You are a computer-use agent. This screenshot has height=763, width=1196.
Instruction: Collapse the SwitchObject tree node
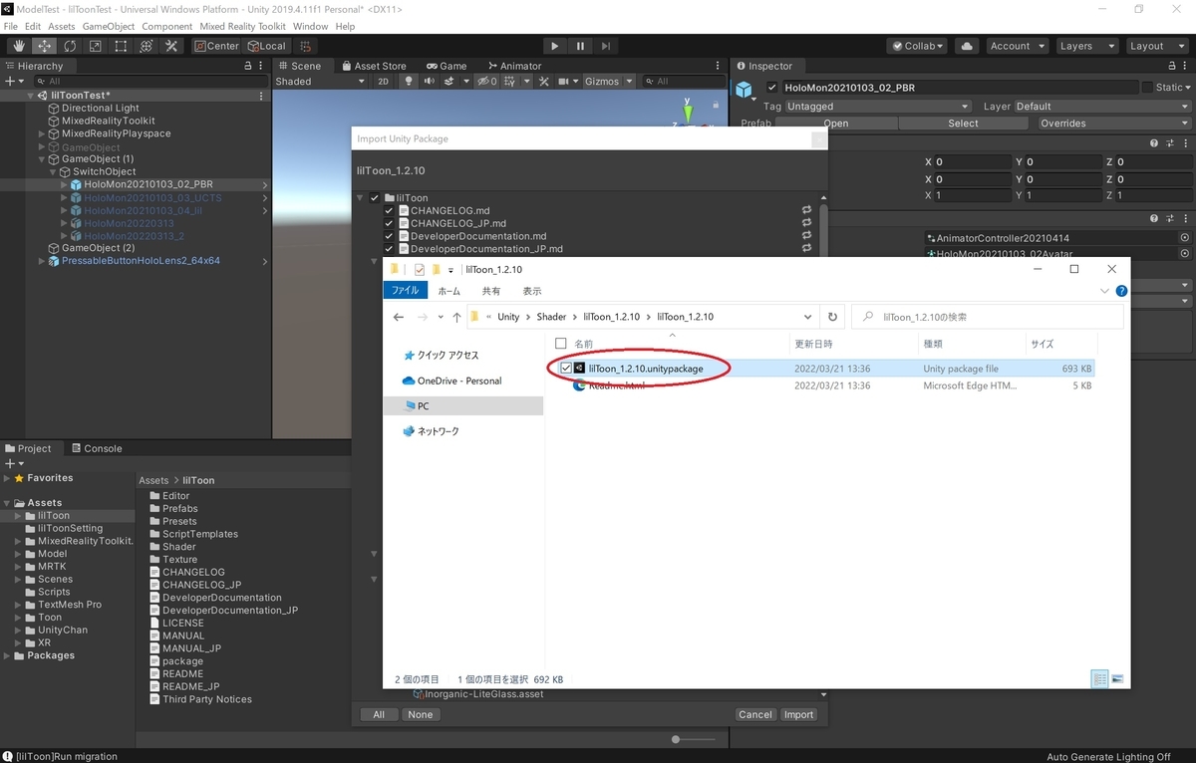click(55, 171)
